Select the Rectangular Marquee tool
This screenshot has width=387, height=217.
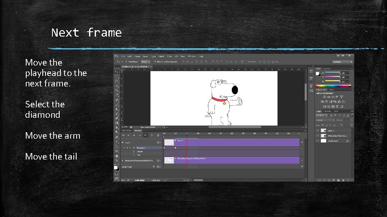click(x=117, y=76)
